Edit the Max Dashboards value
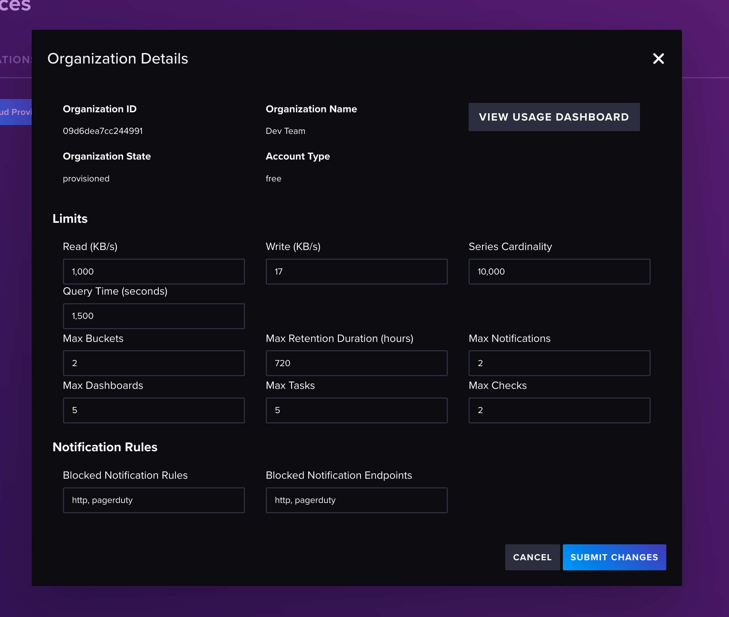The width and height of the screenshot is (729, 617). click(154, 410)
